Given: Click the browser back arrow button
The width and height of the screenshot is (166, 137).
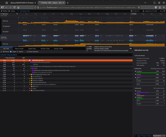Looking at the screenshot, I should click(7, 7).
